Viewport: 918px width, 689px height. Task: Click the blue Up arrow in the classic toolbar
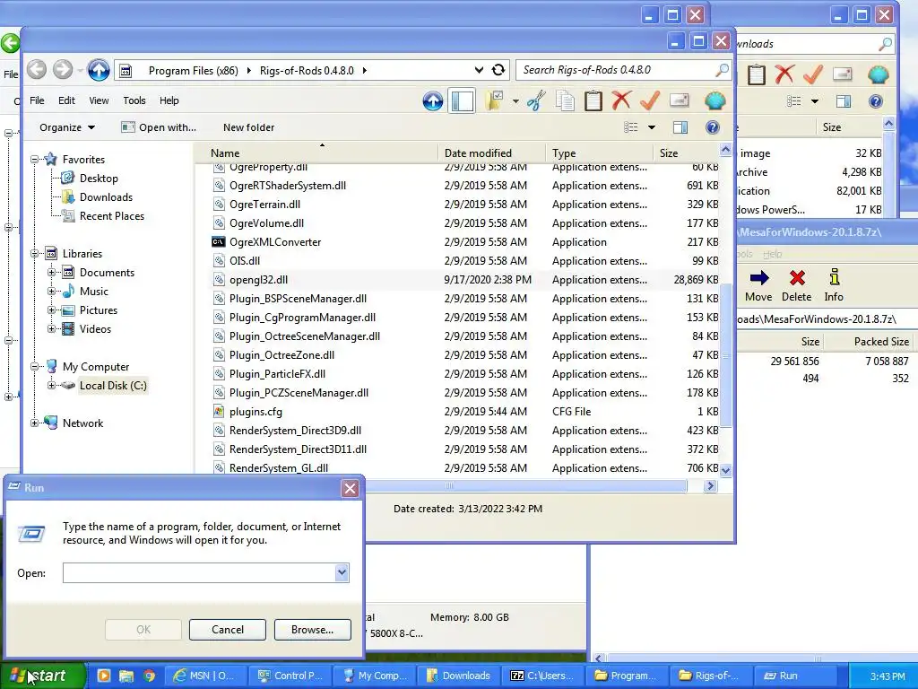point(433,100)
